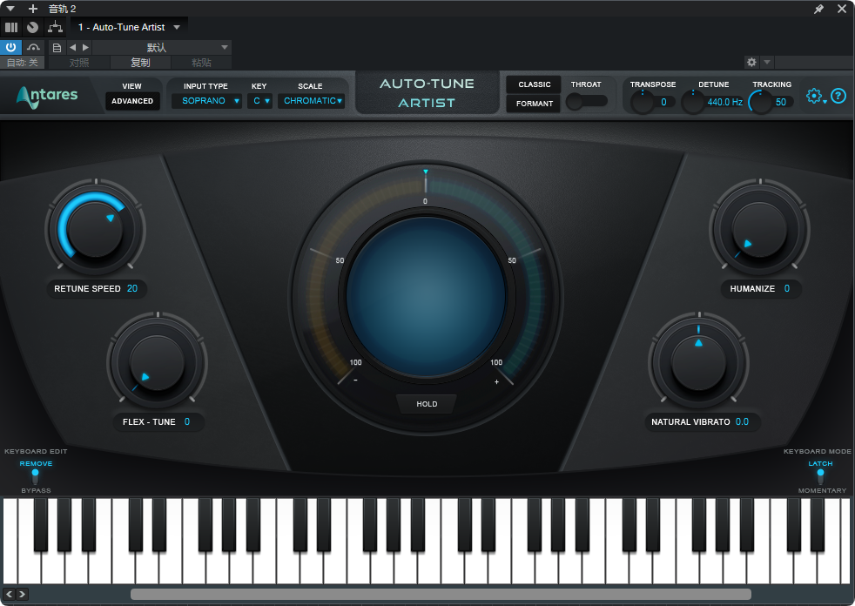The width and height of the screenshot is (855, 606).
Task: Open the 1 - Auto-Tune Artist plugin selector
Action: (x=129, y=27)
